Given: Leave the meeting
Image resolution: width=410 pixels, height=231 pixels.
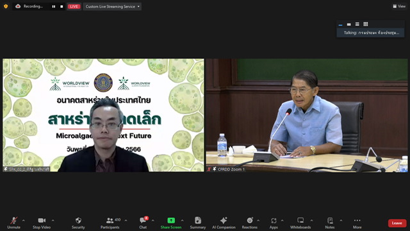Looking at the screenshot, I should [397, 223].
